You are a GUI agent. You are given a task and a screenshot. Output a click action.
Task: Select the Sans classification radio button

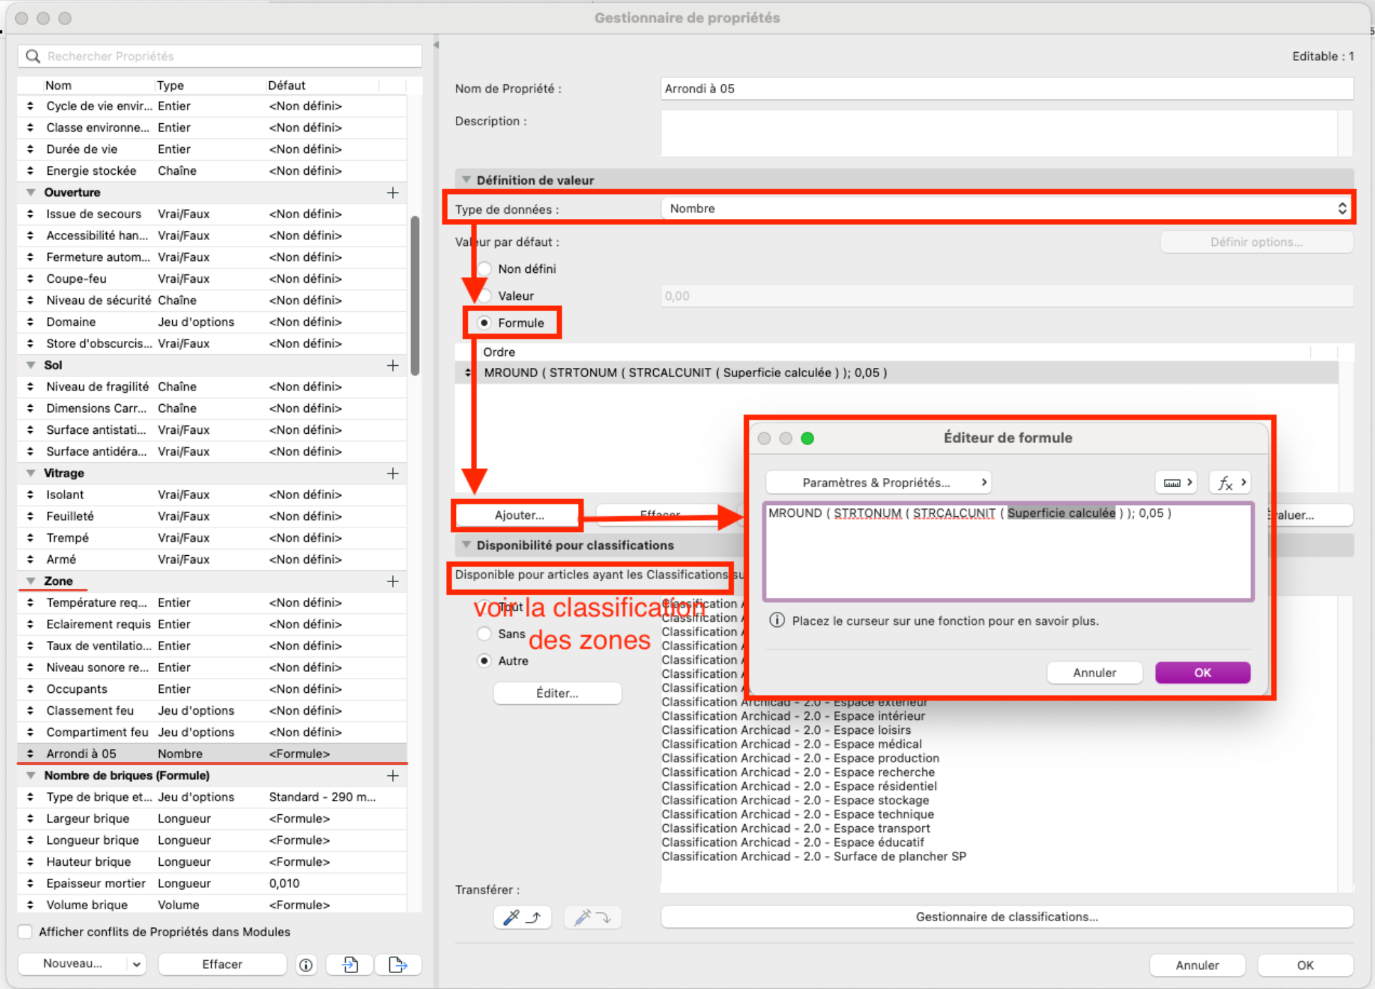[x=485, y=634]
